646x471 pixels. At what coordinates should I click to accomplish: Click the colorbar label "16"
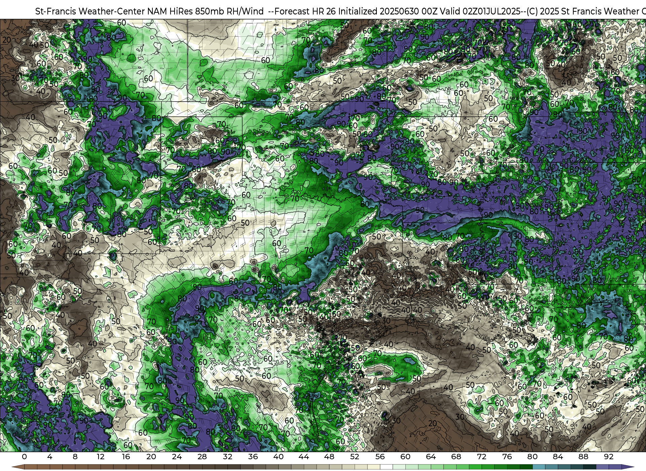tap(126, 457)
